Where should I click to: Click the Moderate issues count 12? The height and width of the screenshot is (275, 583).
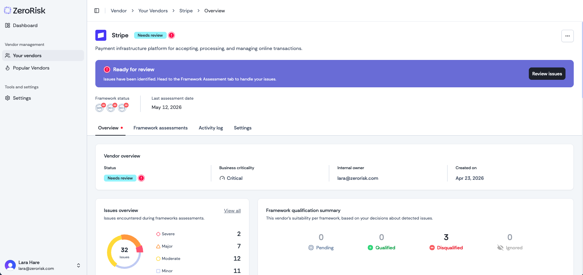[x=237, y=259]
